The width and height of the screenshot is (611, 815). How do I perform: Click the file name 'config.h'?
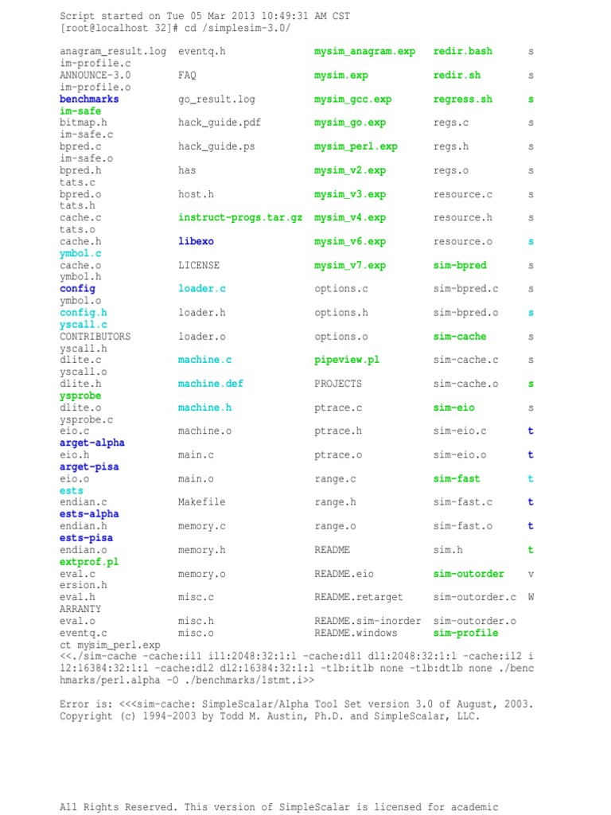tap(83, 313)
